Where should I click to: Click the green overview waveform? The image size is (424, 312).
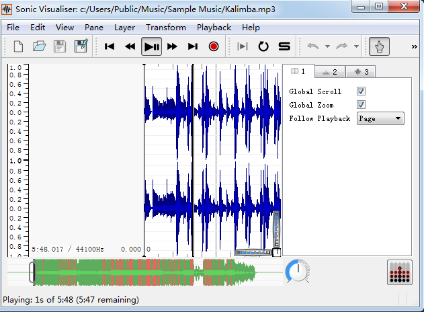coord(144,272)
